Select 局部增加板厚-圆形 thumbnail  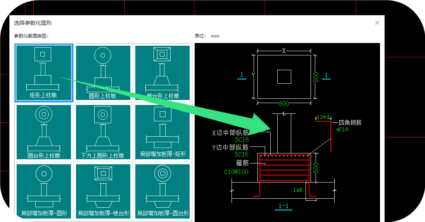point(44,191)
